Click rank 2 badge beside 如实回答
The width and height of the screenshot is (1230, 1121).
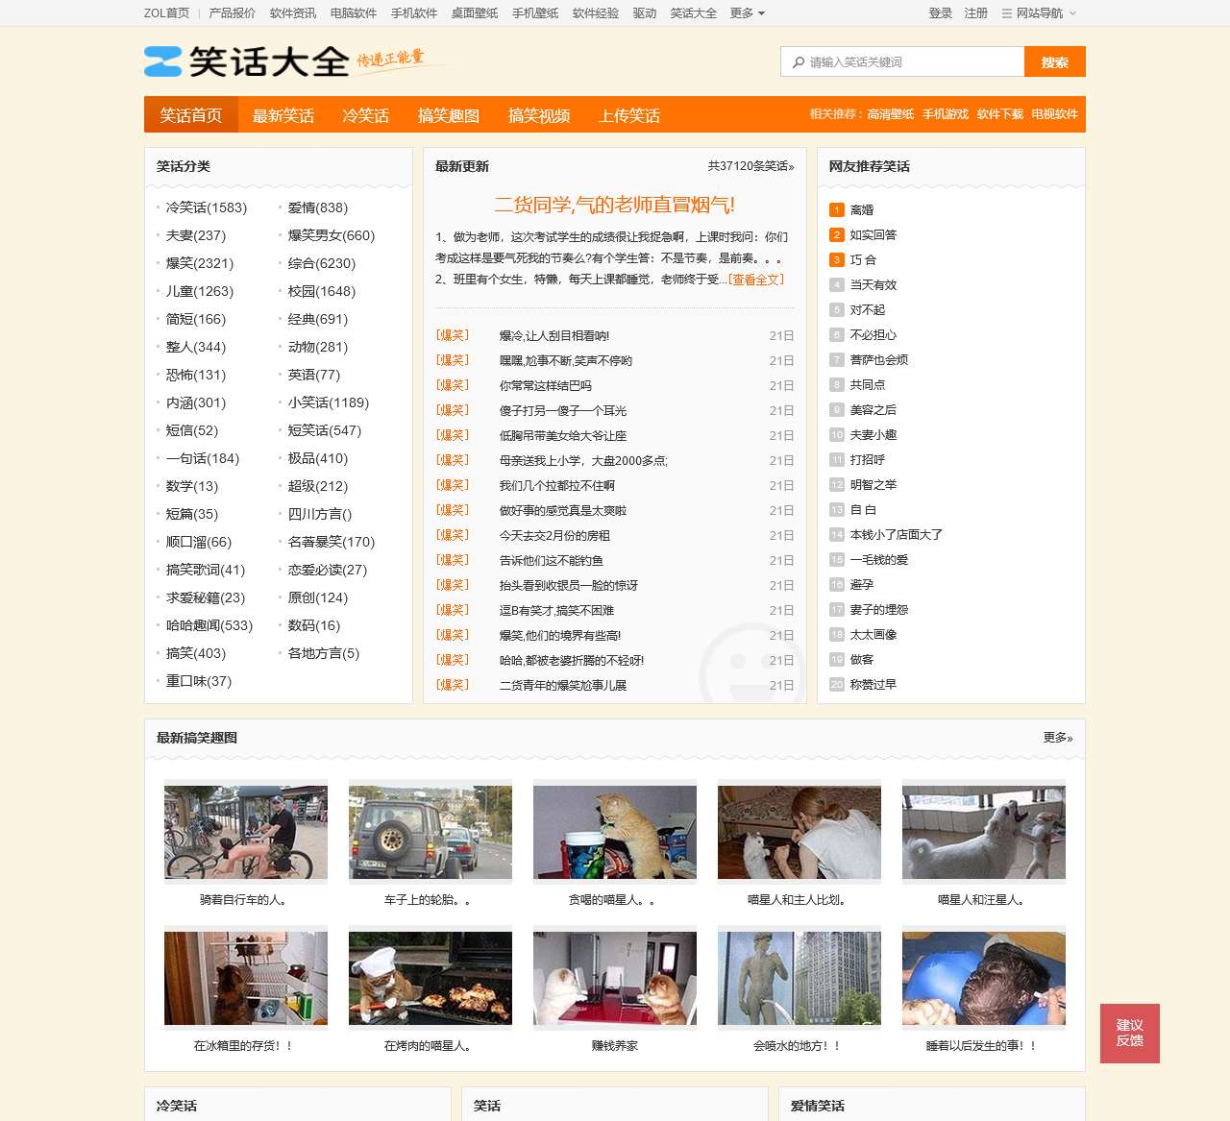(x=837, y=235)
